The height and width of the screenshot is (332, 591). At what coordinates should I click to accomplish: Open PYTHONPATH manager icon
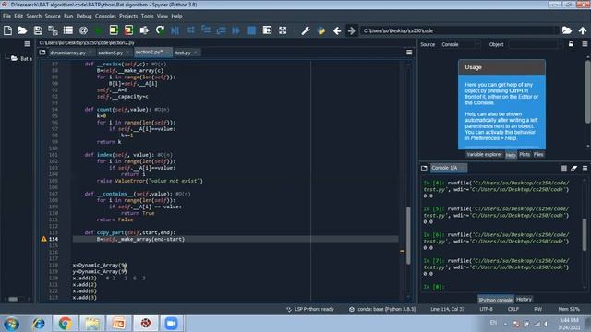(321, 30)
